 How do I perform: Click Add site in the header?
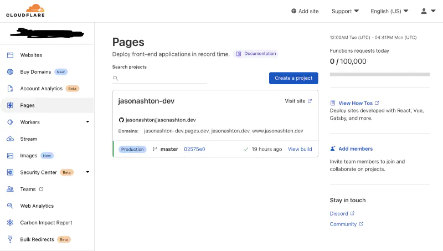[x=305, y=11]
